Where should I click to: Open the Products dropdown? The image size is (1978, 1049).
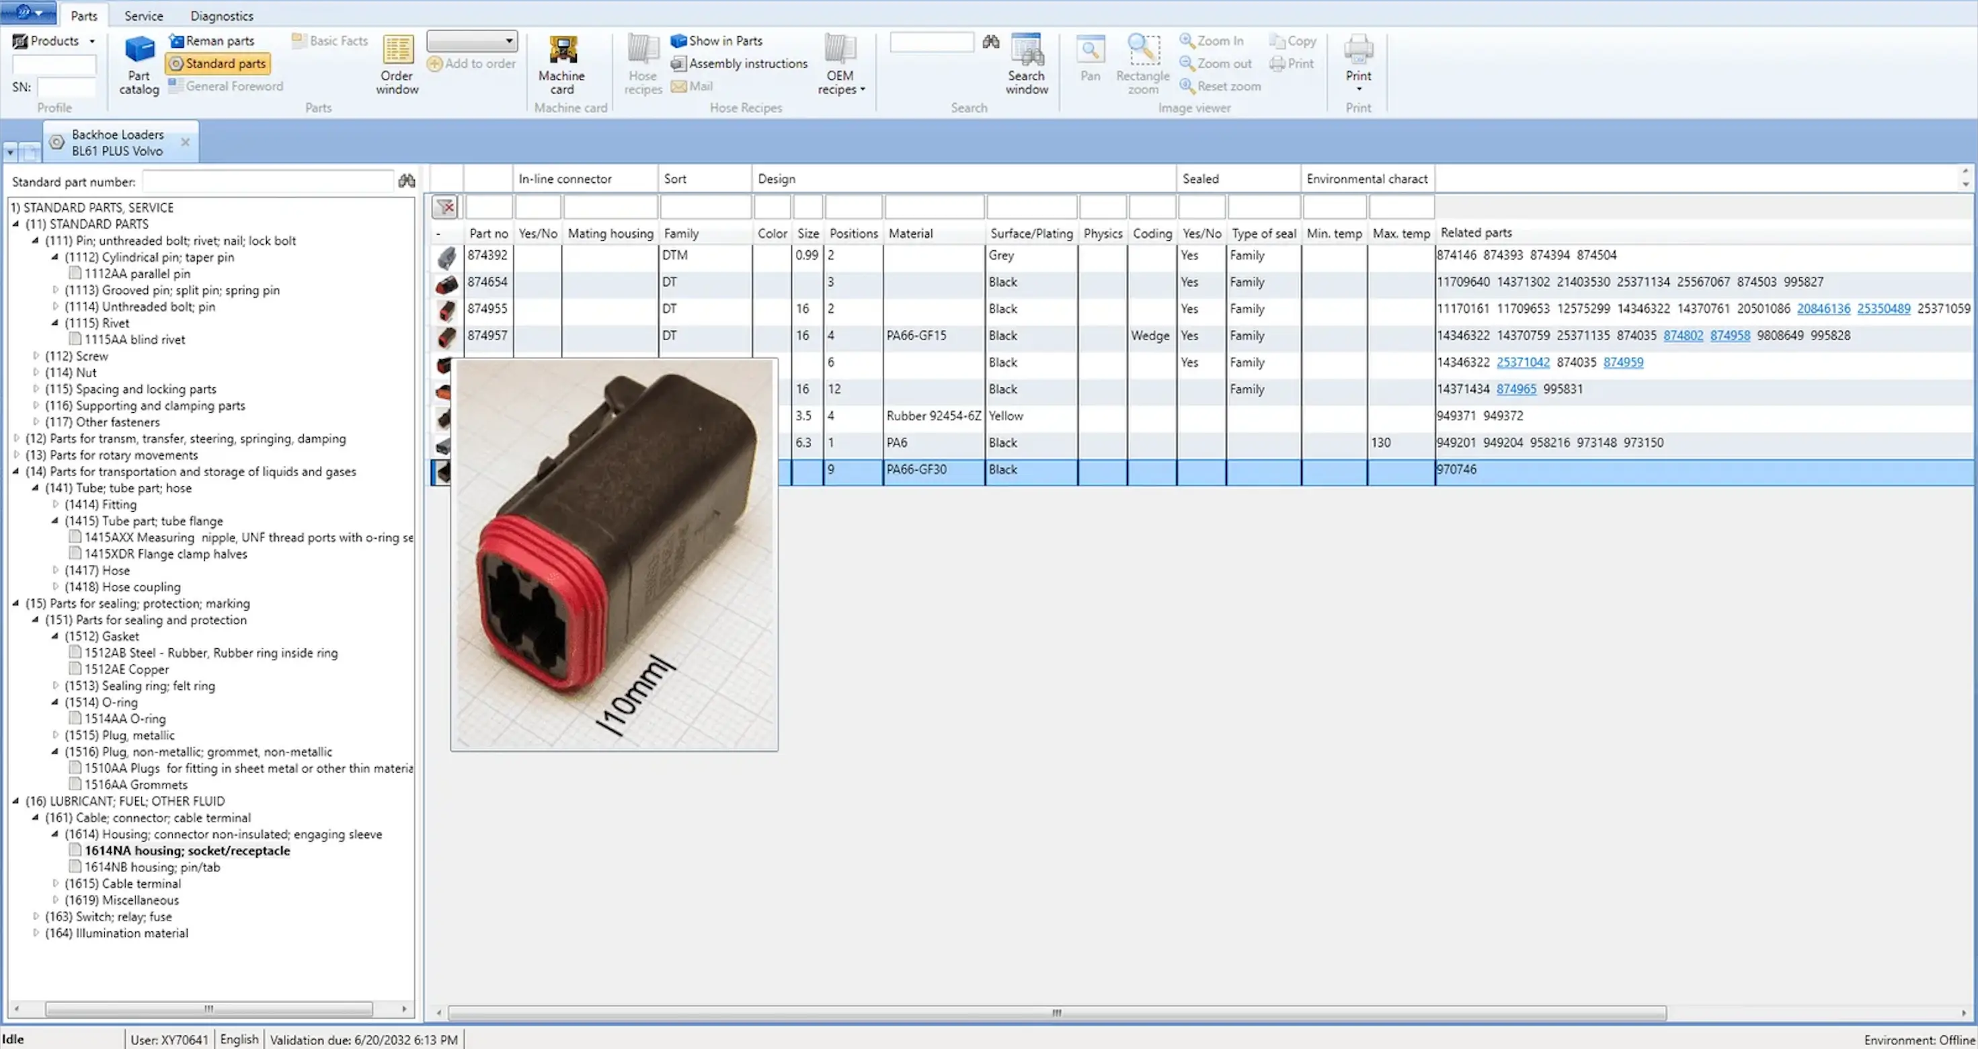click(x=54, y=41)
